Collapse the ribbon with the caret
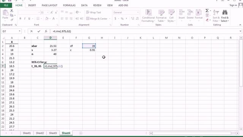This screenshot has width=243, height=137. [240, 25]
